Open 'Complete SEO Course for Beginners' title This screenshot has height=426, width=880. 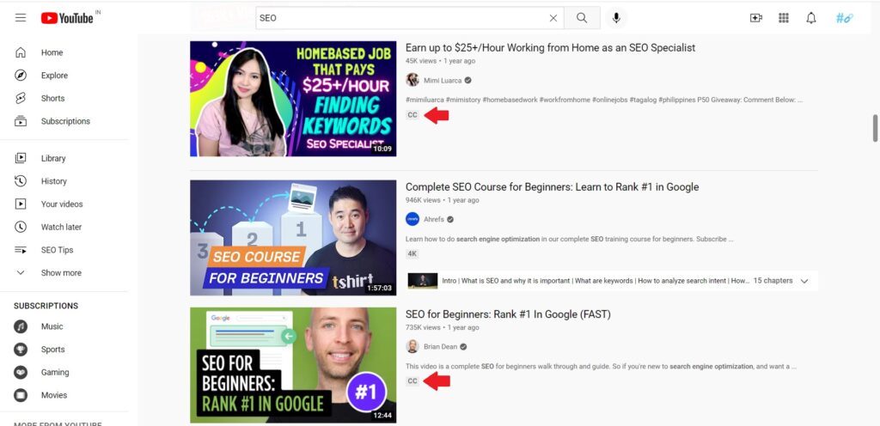553,187
